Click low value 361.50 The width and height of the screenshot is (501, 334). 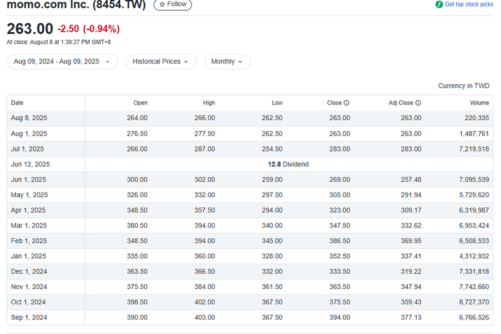tap(272, 287)
